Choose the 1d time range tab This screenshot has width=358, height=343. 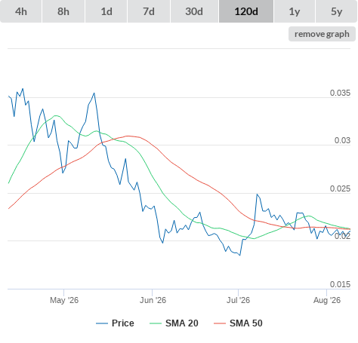106,11
